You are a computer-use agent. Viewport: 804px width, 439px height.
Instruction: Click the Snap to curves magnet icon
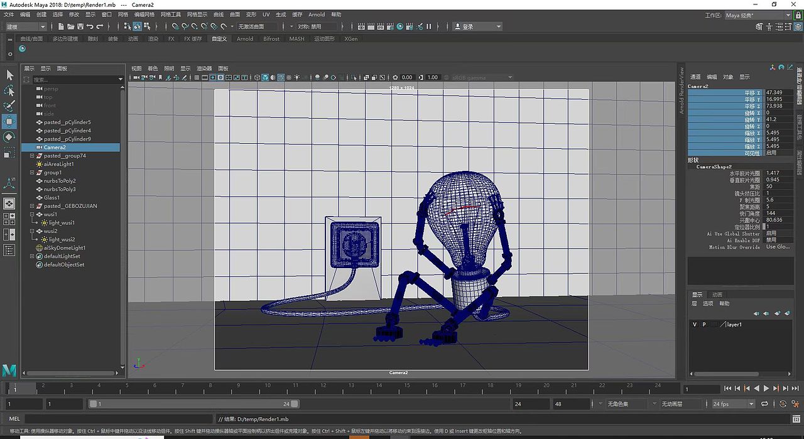point(185,26)
